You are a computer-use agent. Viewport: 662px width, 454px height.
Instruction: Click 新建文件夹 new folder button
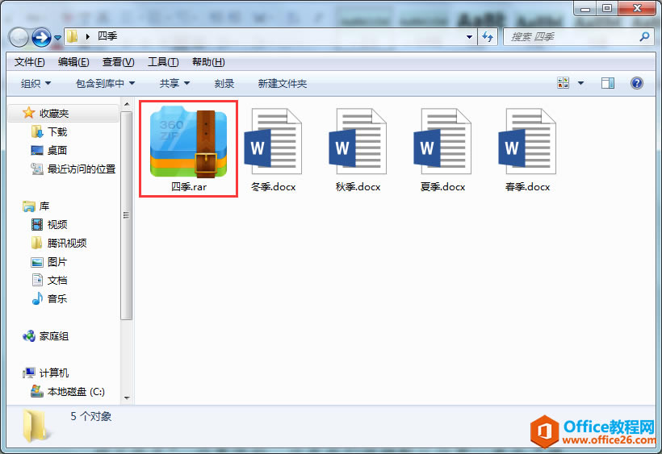click(282, 84)
